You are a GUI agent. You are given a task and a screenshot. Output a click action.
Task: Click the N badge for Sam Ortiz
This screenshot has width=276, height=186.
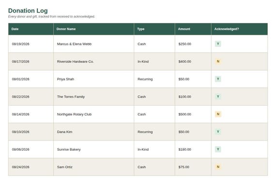[x=218, y=167]
